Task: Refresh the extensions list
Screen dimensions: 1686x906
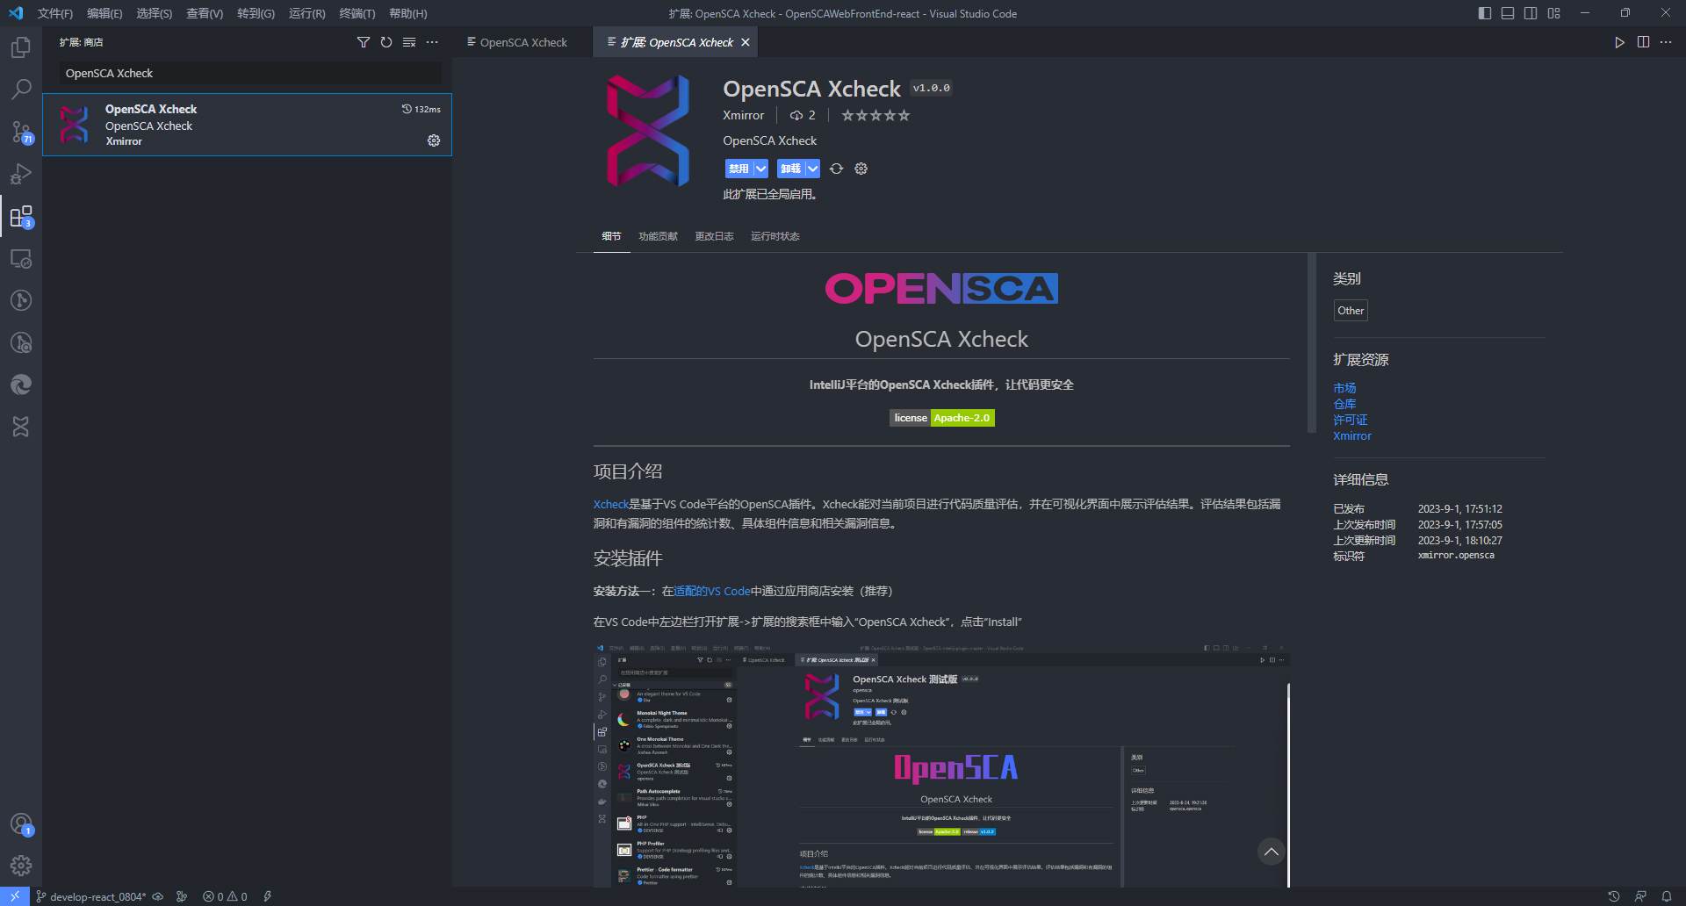Action: (x=386, y=42)
